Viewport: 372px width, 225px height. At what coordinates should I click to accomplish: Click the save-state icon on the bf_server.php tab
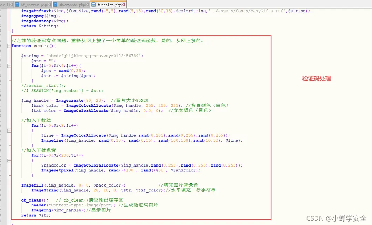[17, 5]
